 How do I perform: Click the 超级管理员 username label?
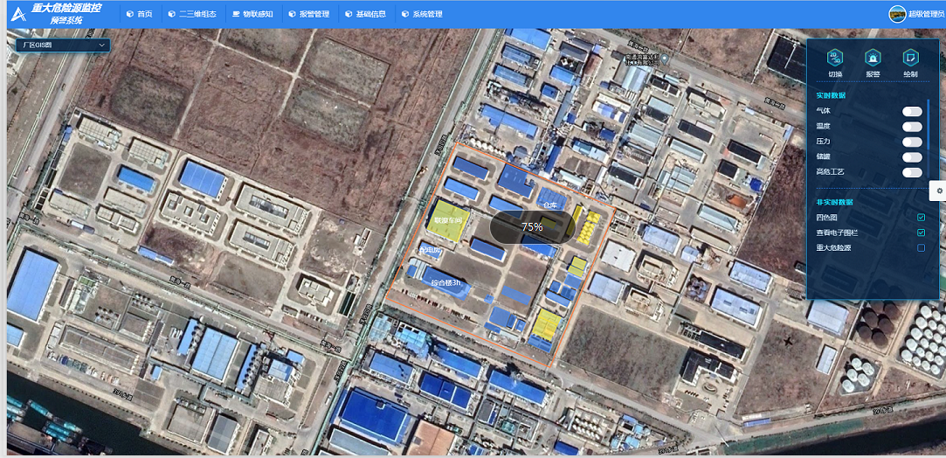(925, 14)
